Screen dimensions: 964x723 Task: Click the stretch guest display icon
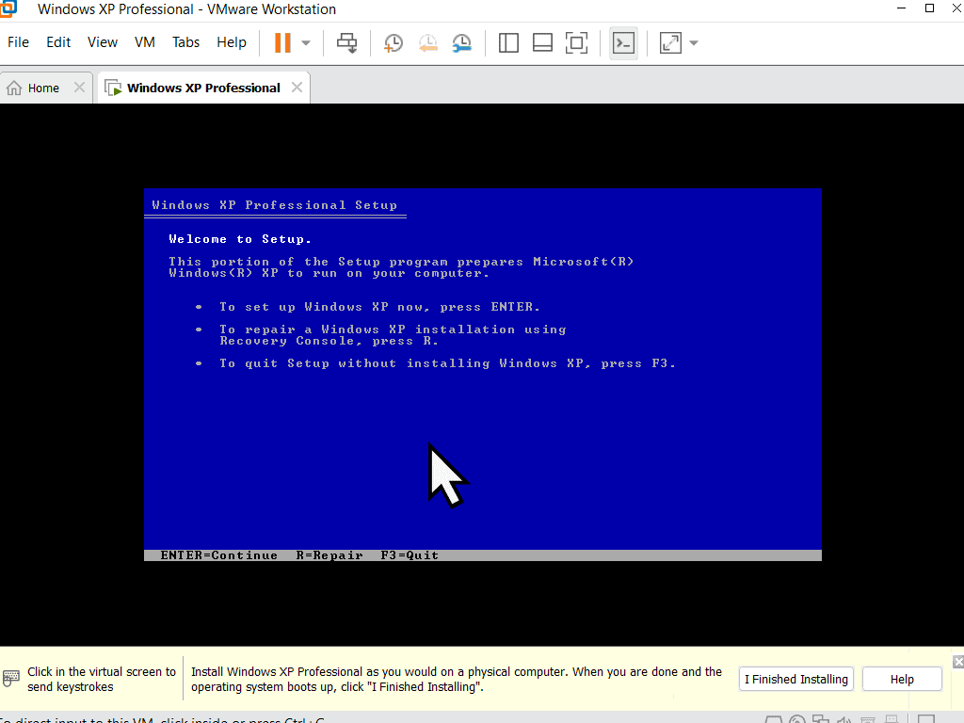click(x=670, y=43)
